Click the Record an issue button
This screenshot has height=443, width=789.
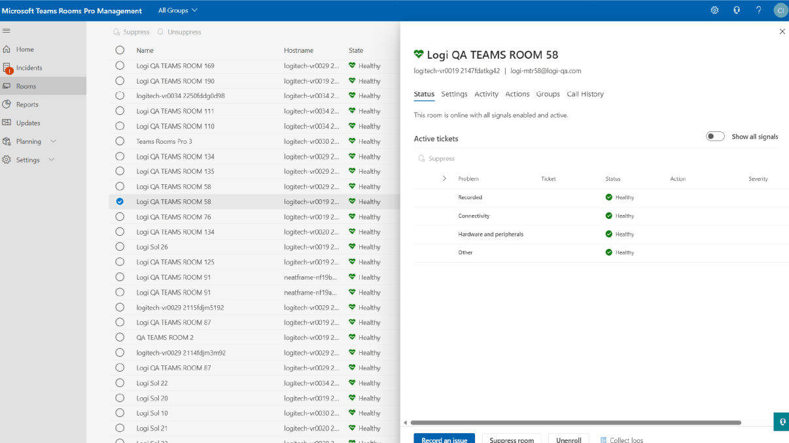[x=444, y=439]
